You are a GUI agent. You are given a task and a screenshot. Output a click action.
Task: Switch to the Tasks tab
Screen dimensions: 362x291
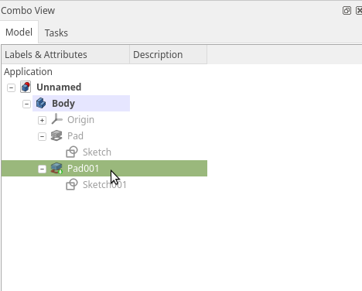click(56, 33)
